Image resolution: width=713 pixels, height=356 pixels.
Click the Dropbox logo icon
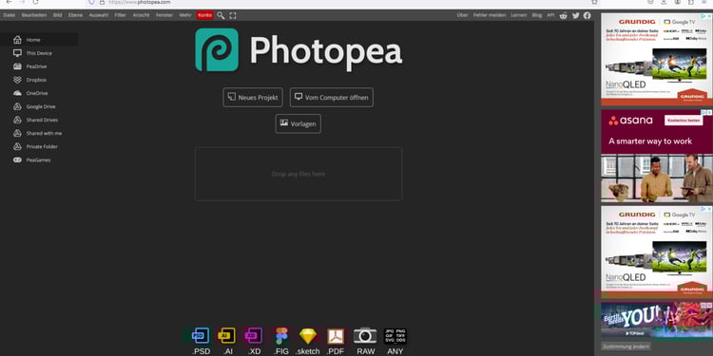tap(17, 80)
